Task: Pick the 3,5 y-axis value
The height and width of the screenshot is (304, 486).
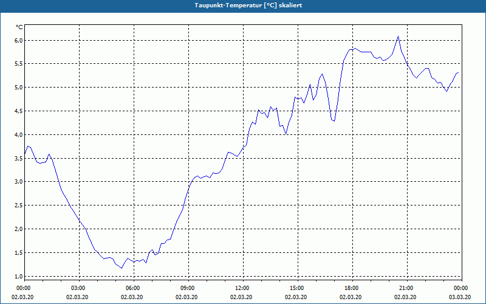Action: [19, 158]
